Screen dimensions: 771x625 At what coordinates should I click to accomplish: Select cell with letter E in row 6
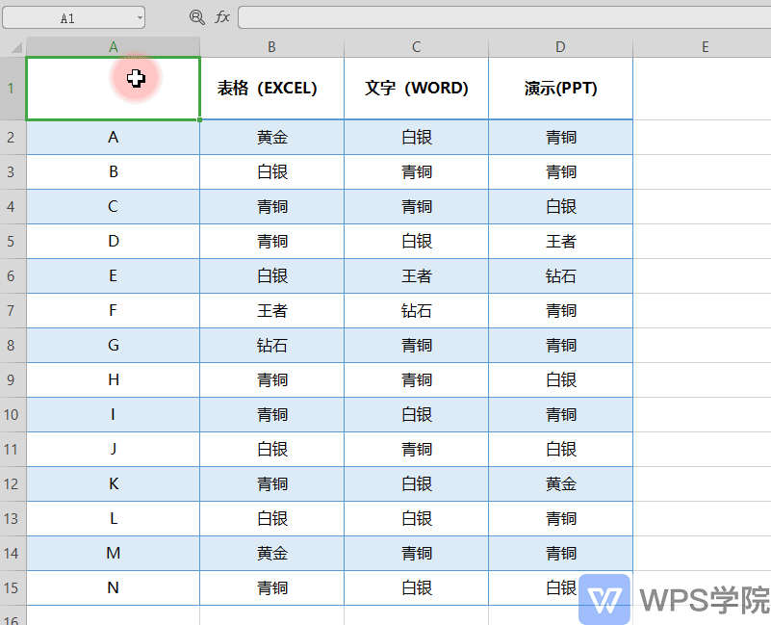pos(113,275)
